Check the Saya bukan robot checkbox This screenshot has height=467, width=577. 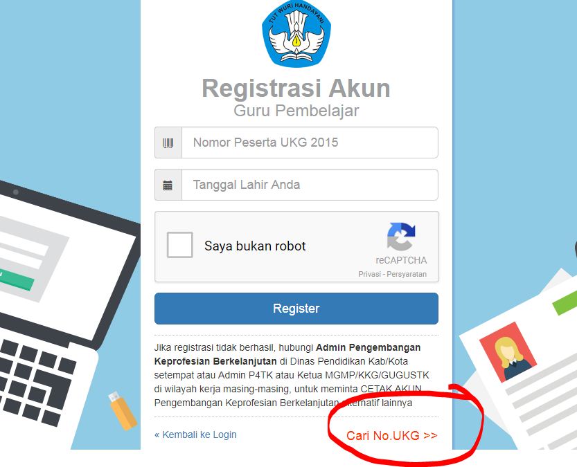pyautogui.click(x=180, y=245)
